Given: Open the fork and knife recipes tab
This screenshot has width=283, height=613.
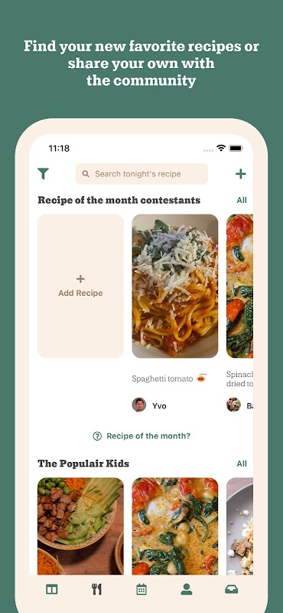Looking at the screenshot, I should 97,589.
